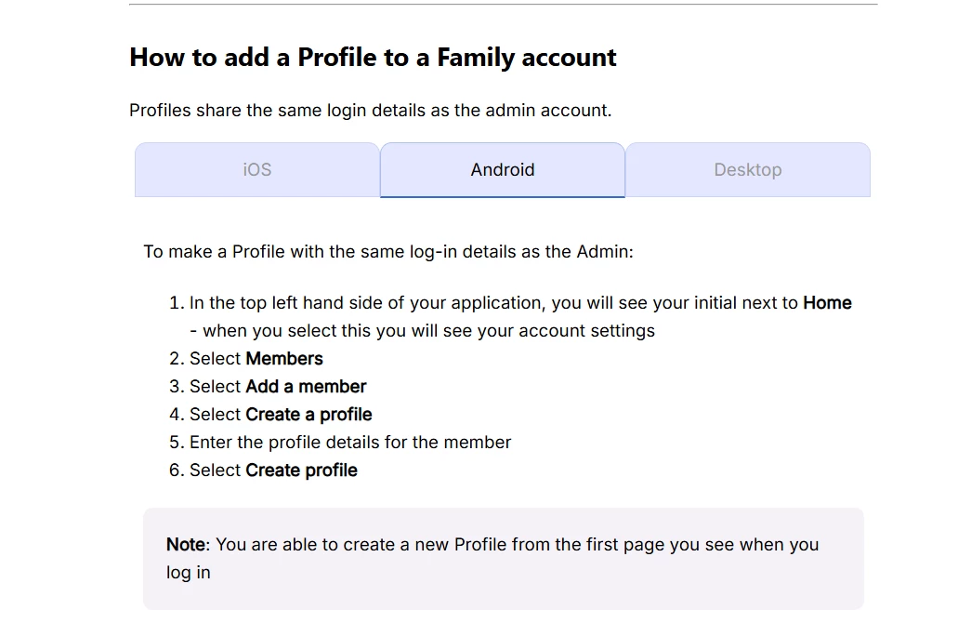Click the "3." list number marker
Viewport: 971px width, 623px height.
pyautogui.click(x=177, y=387)
